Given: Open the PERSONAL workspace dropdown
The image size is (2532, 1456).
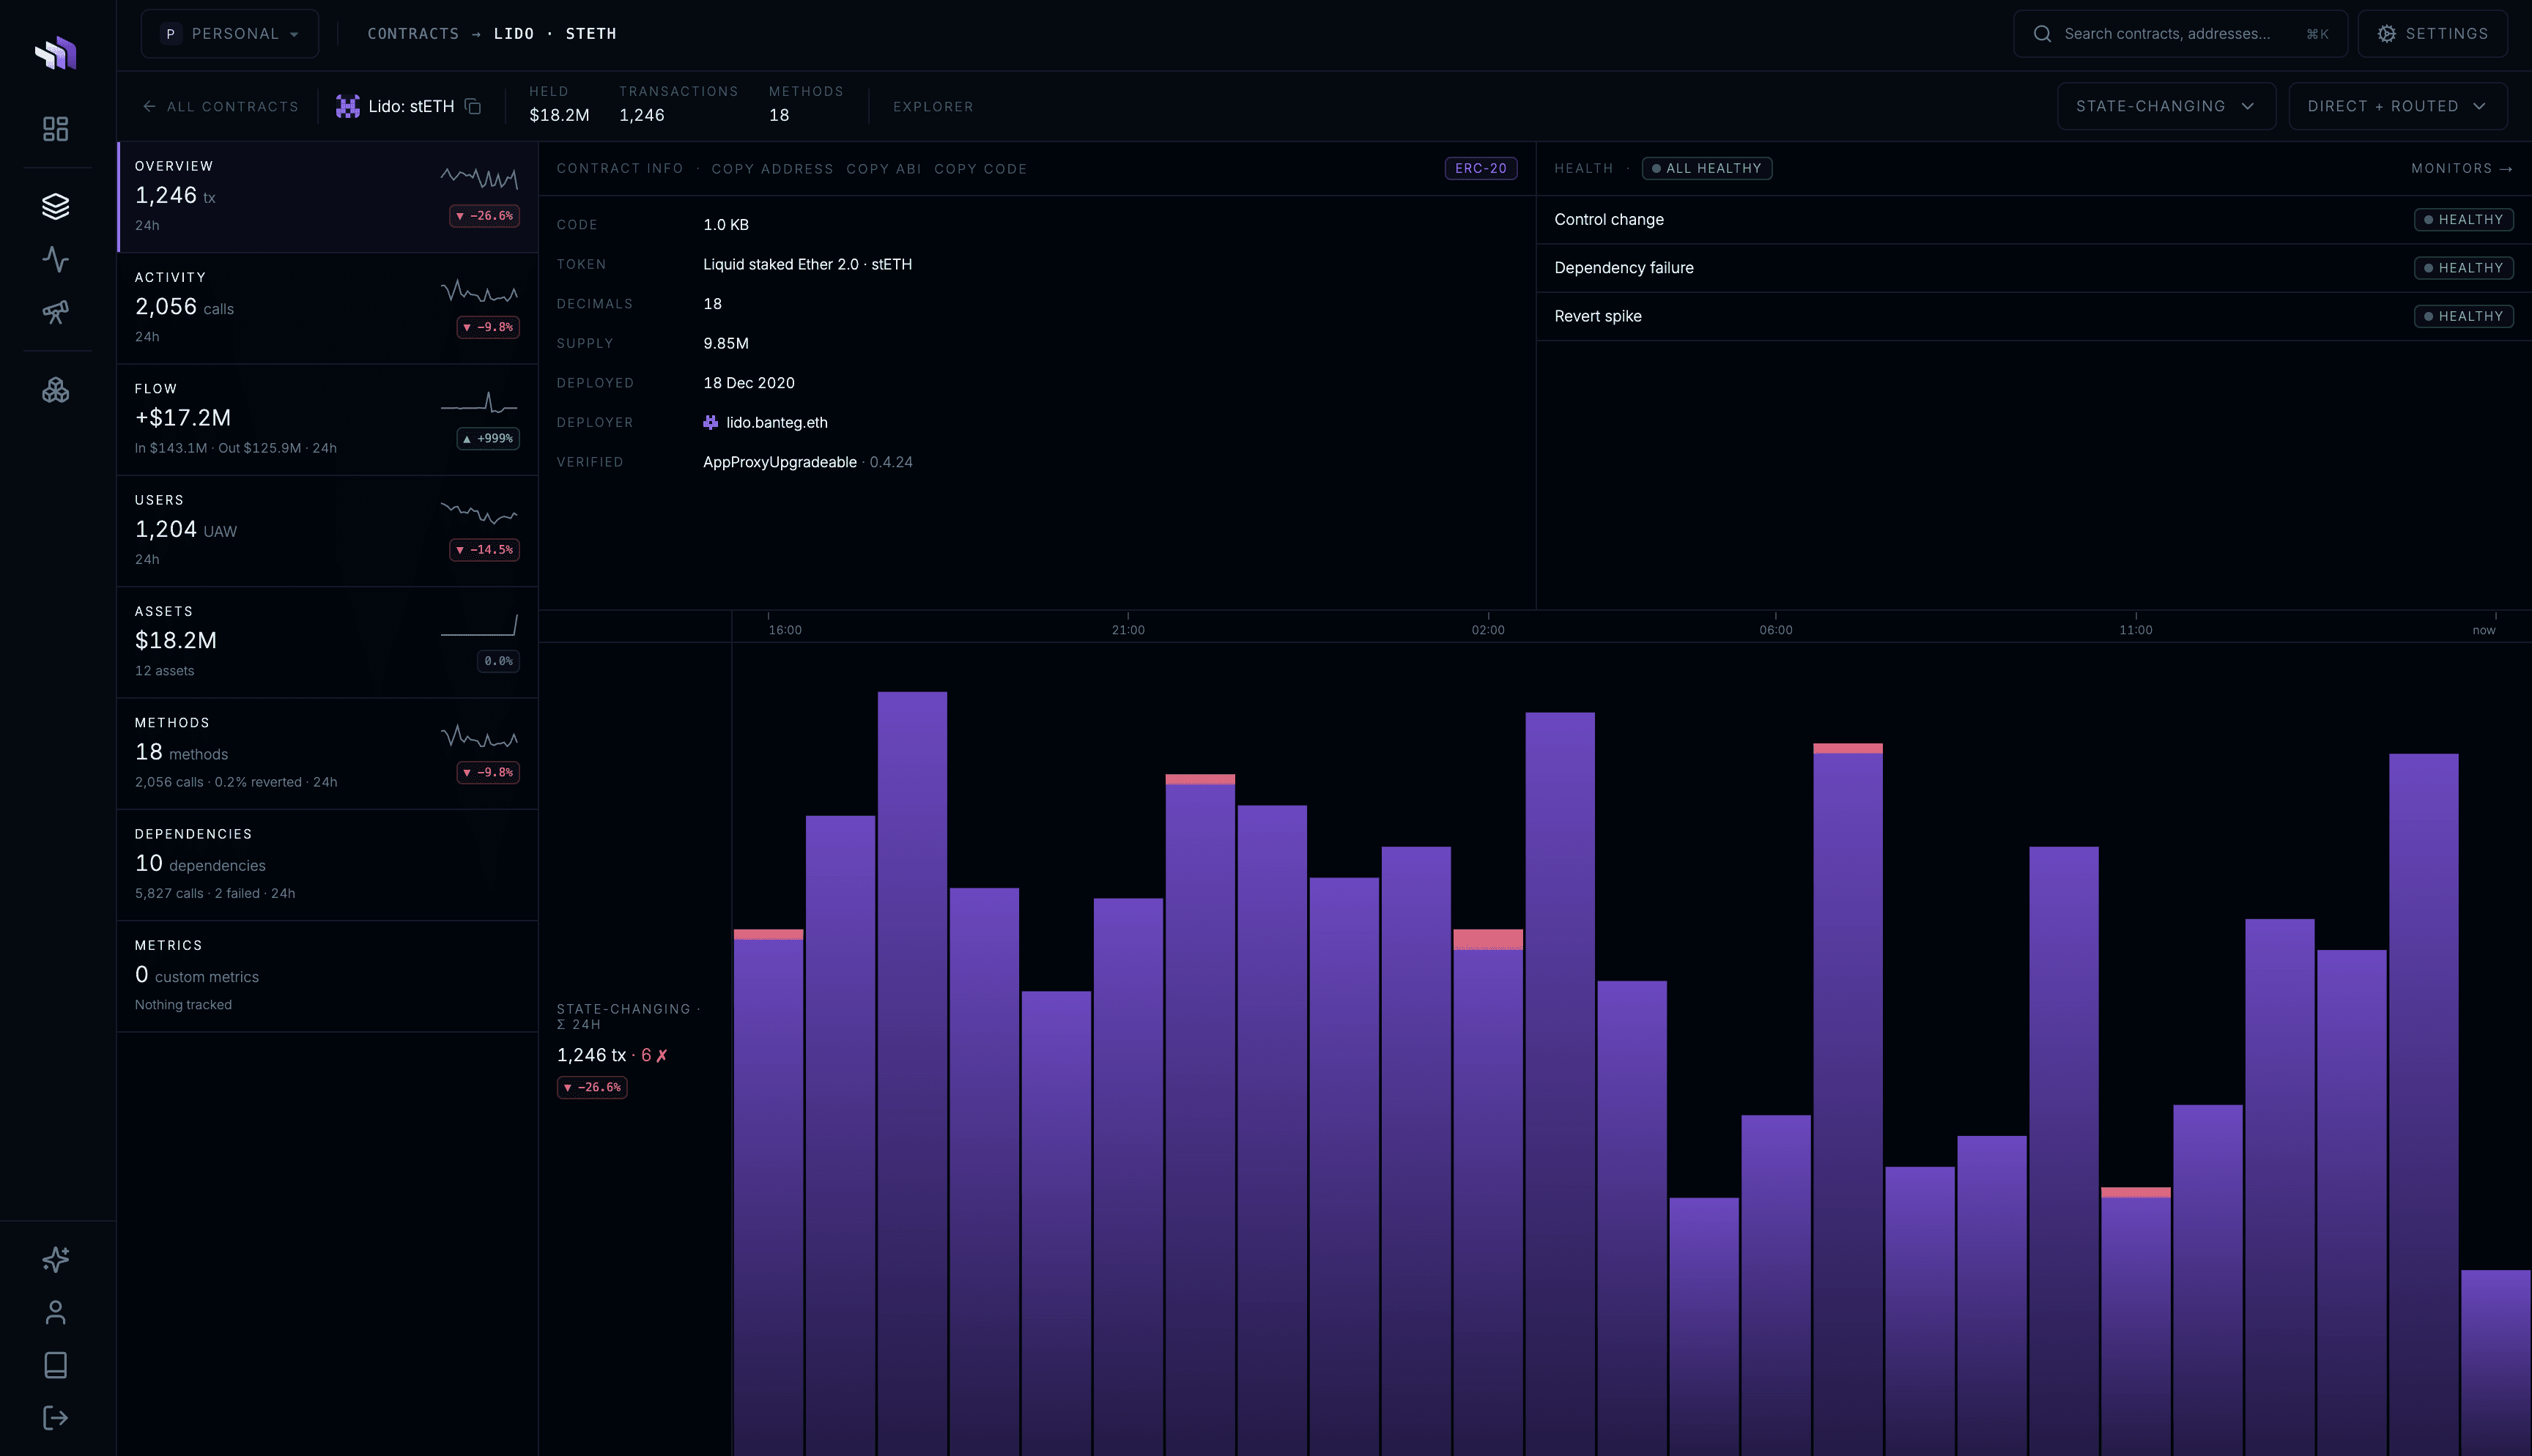Looking at the screenshot, I should pyautogui.click(x=230, y=34).
